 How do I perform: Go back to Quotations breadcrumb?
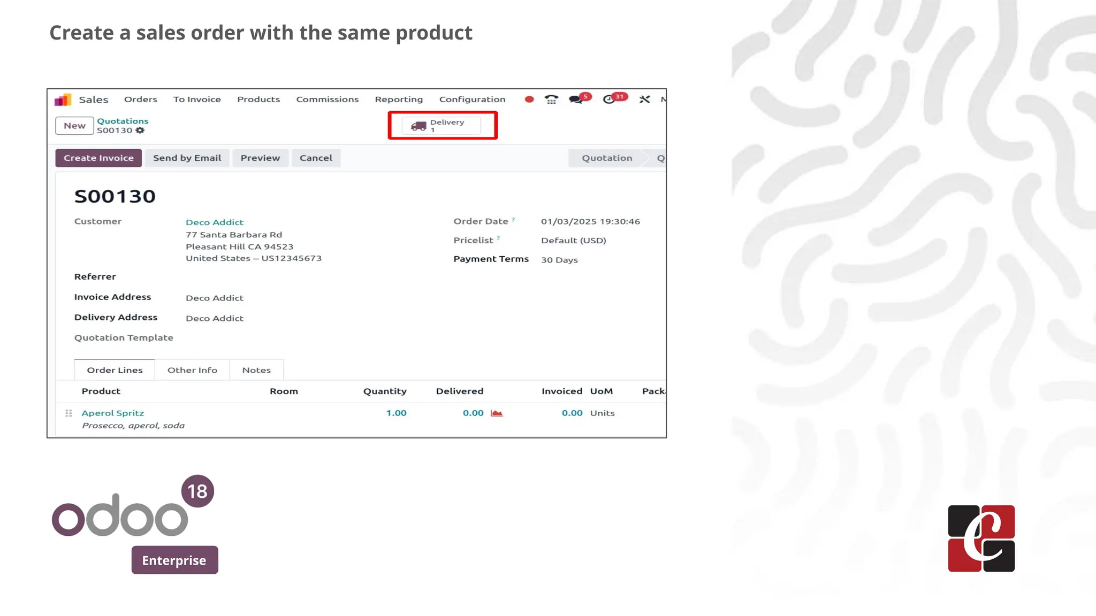point(123,121)
